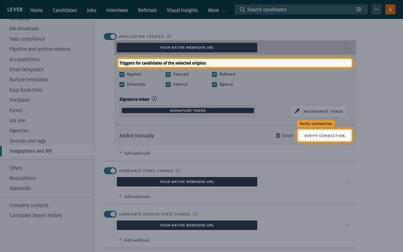The width and height of the screenshot is (403, 252).
Task: Open Job broadcast in the sidebar
Action: click(24, 28)
